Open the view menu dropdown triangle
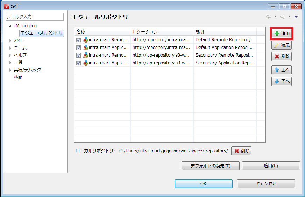This screenshot has height=197, width=305. tap(296, 17)
